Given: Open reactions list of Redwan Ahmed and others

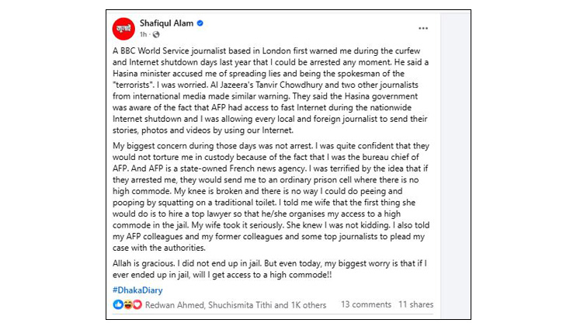Looking at the screenshot, I should [x=236, y=305].
